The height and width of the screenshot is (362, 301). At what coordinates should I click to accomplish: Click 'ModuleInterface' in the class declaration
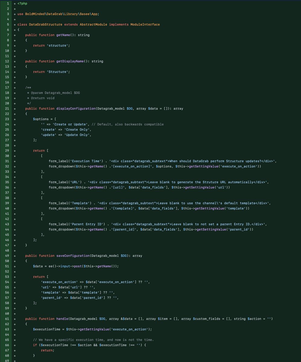(145, 24)
